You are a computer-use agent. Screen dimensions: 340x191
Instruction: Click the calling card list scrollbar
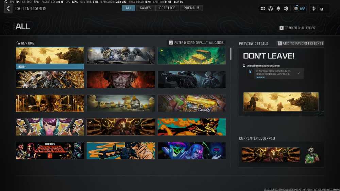[x=231, y=54]
